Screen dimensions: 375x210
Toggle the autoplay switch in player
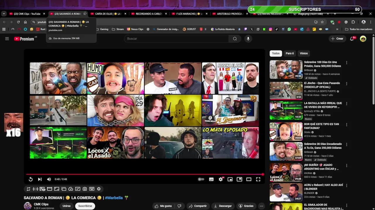click(x=201, y=179)
